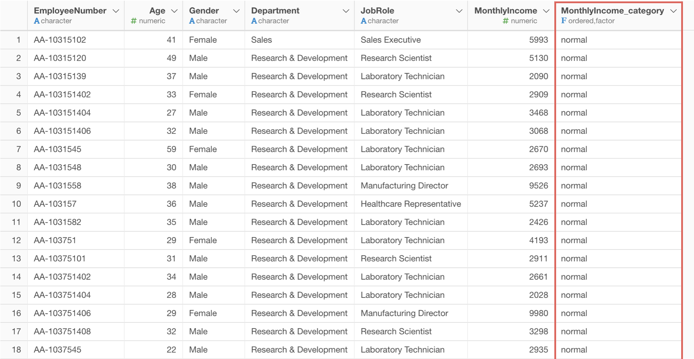Click the MonthlyIncome value 3298

538,332
